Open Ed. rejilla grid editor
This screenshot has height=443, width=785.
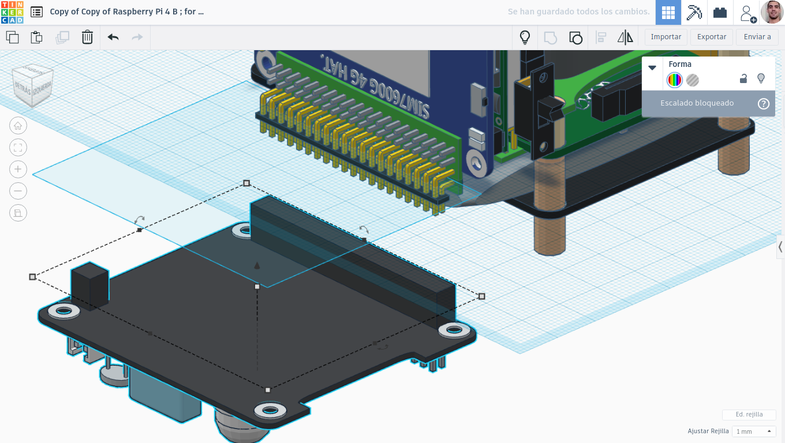[x=749, y=415]
